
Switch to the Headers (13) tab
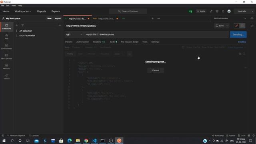[x=99, y=42]
